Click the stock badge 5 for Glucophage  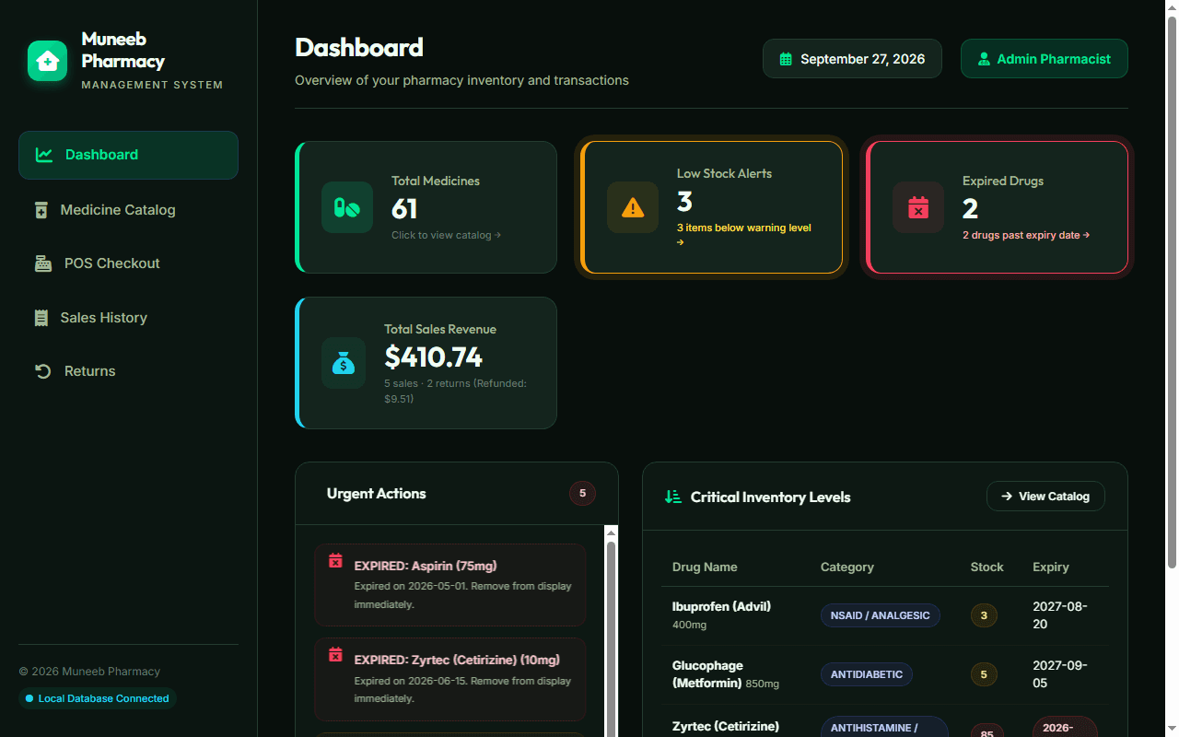pyautogui.click(x=984, y=674)
